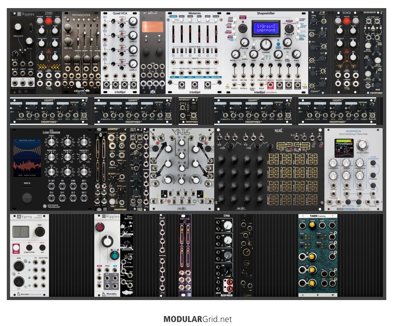Click the Morpheus FREQUENCY knob
This screenshot has height=326, width=396.
[333, 163]
